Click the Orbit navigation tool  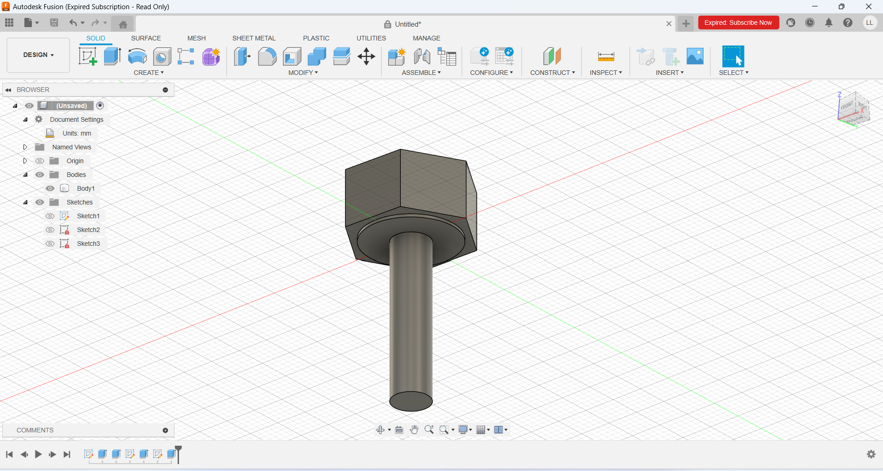[381, 430]
